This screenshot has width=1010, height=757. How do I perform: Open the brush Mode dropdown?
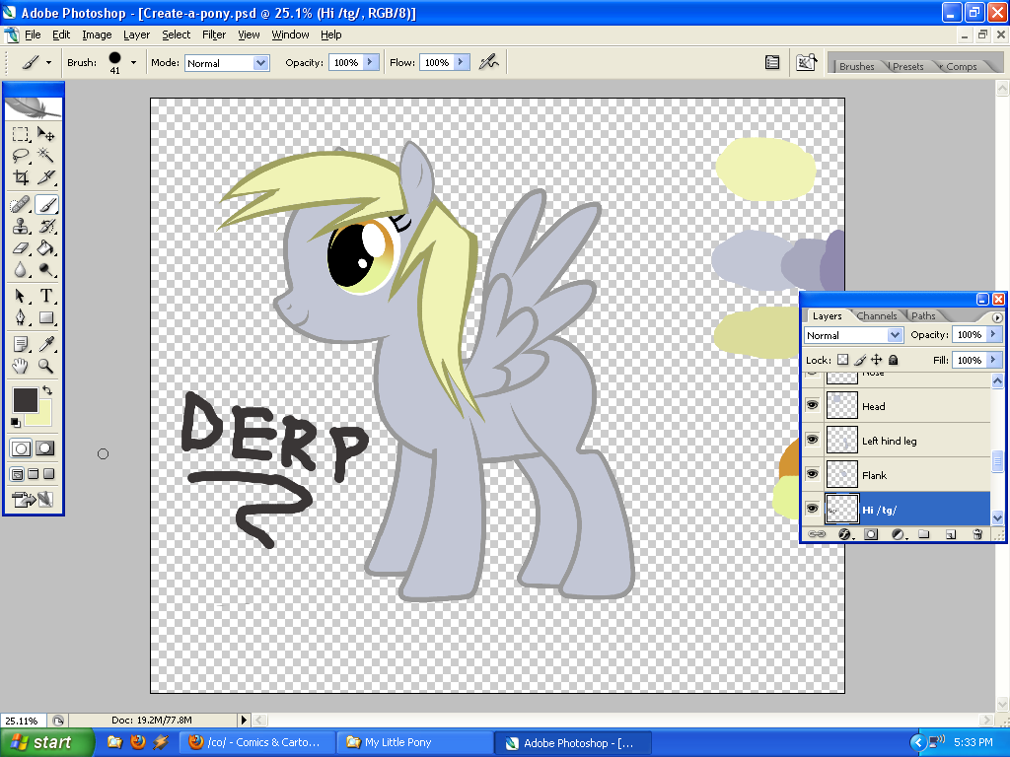tap(227, 63)
